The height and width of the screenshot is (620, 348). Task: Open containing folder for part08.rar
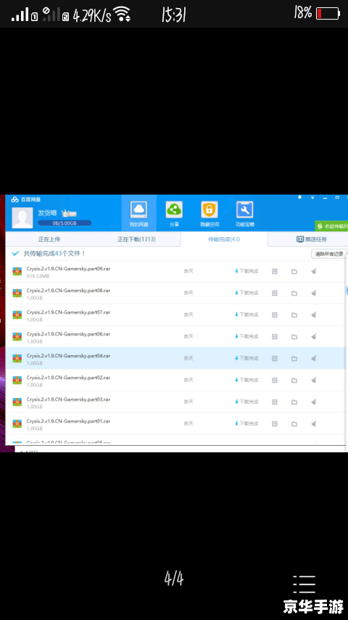click(x=294, y=293)
